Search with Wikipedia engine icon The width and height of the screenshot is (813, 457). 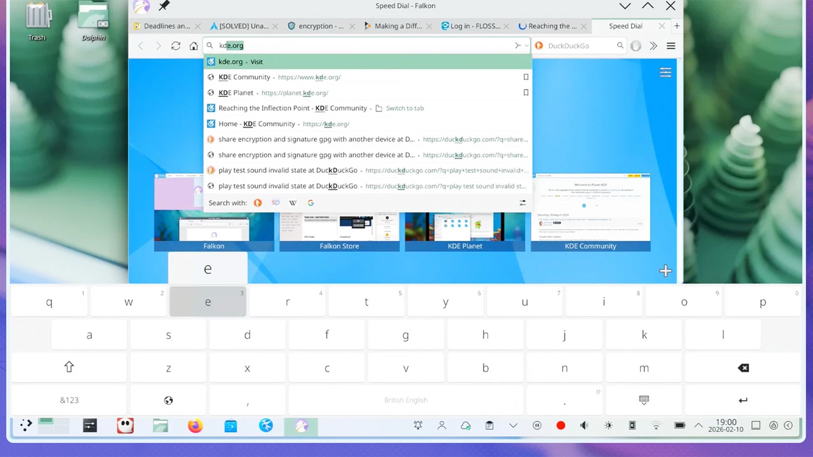(x=293, y=203)
